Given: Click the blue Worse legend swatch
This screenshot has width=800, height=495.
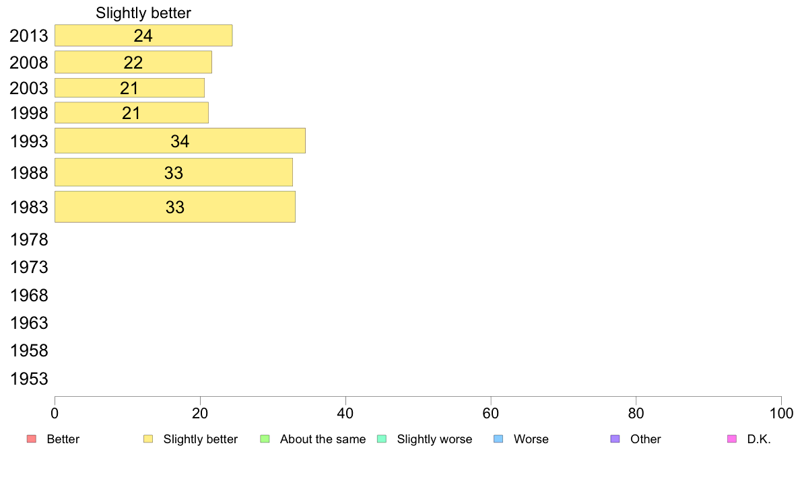Looking at the screenshot, I should coord(498,439).
